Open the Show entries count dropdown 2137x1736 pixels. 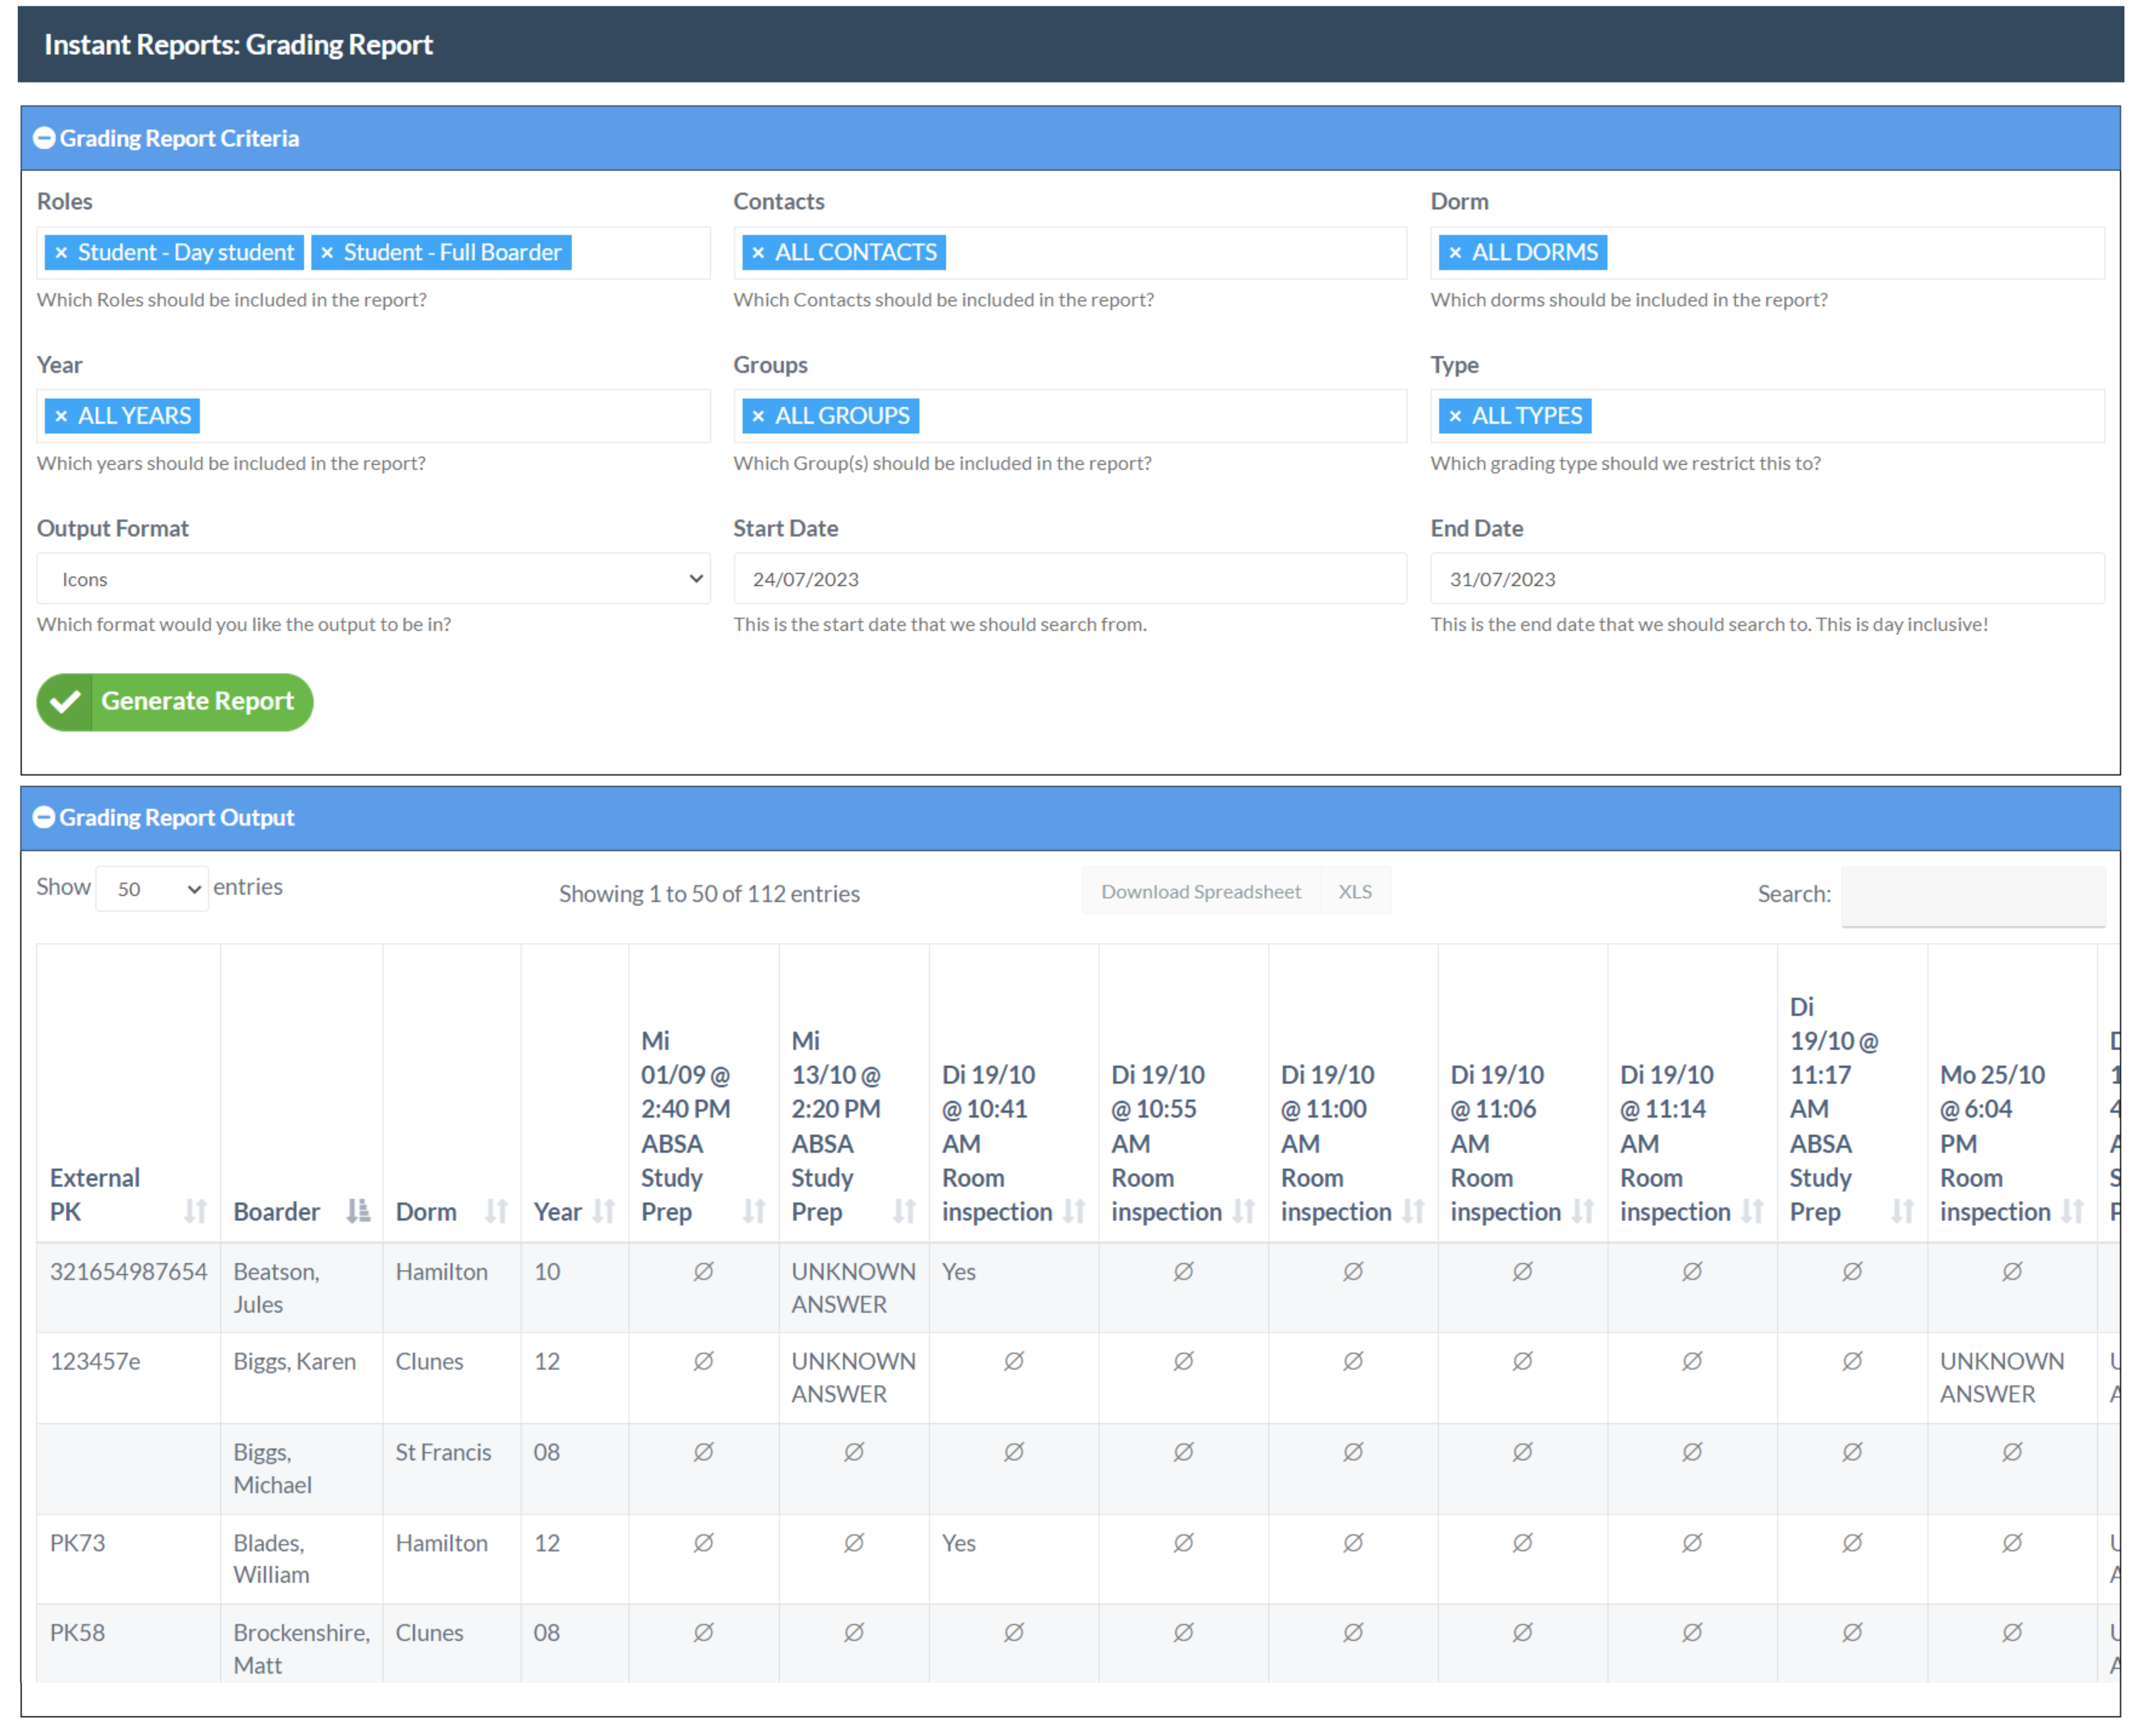tap(152, 888)
